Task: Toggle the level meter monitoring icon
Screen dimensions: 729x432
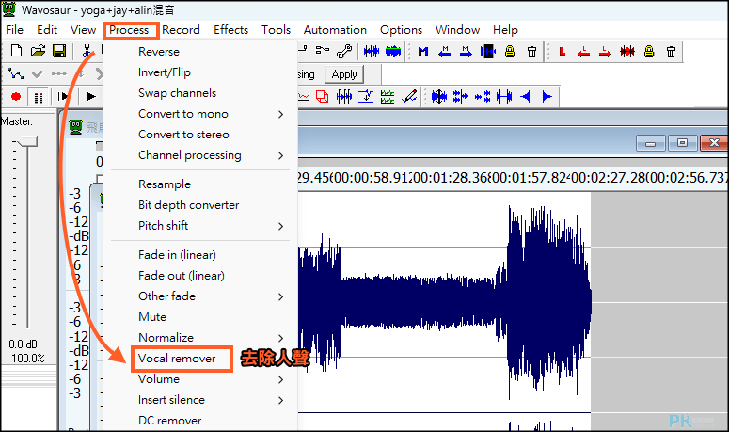Action: coord(39,97)
